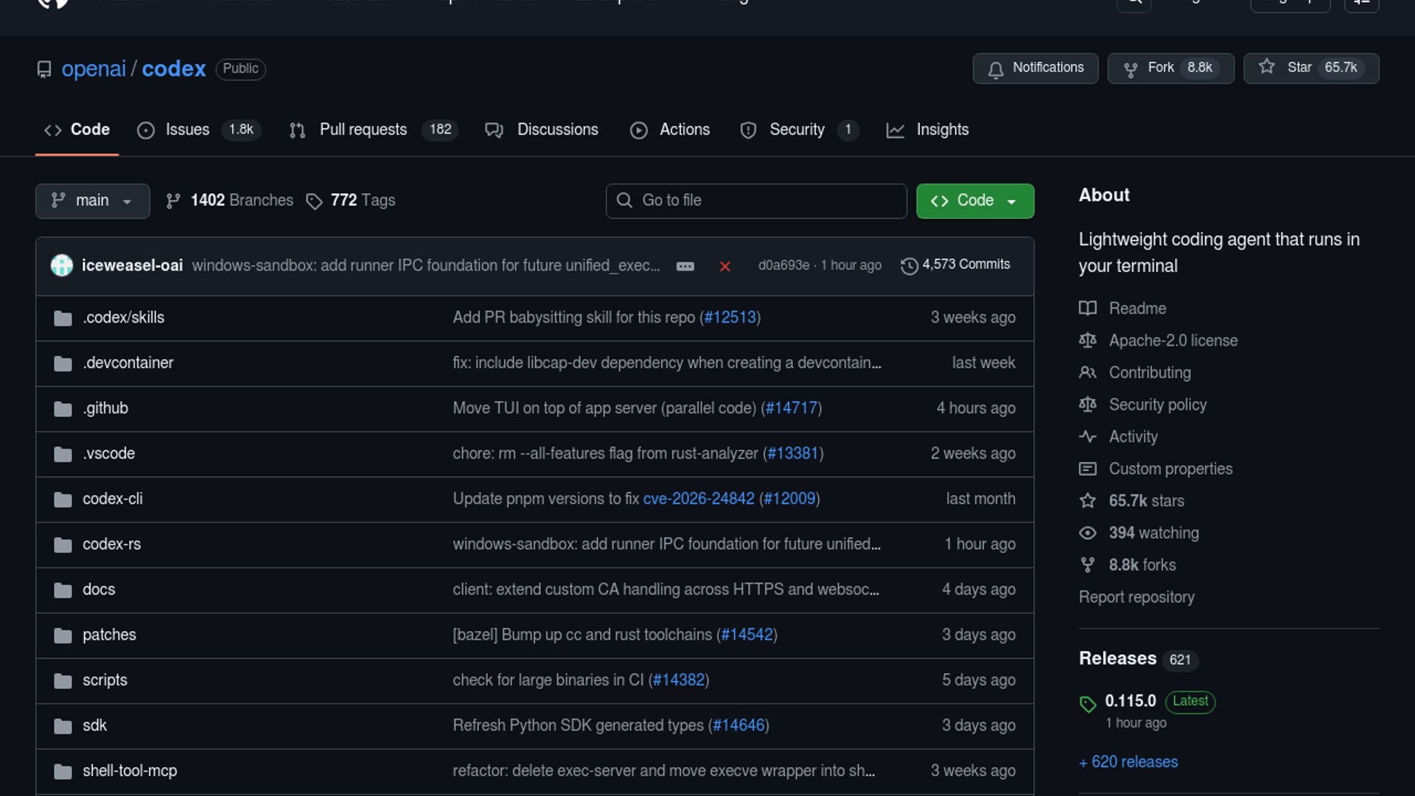Open the + 620 releases link
Viewport: 1415px width, 796px height.
[x=1128, y=761]
